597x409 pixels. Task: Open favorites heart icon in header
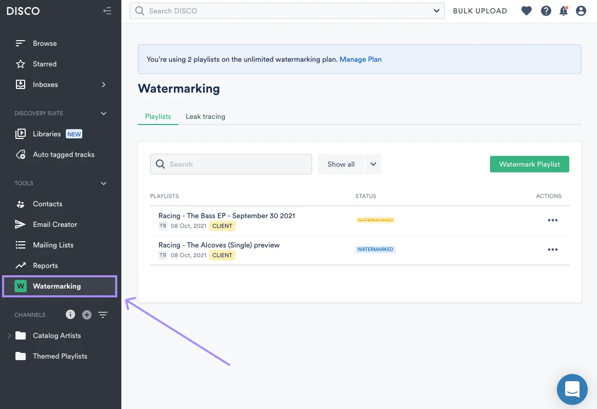pos(527,11)
